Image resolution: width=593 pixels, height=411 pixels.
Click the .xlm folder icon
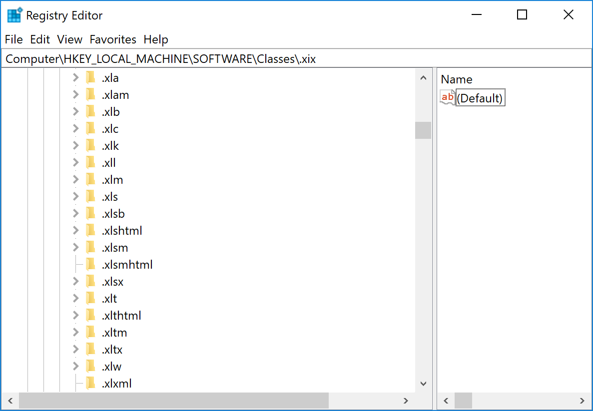pos(90,180)
